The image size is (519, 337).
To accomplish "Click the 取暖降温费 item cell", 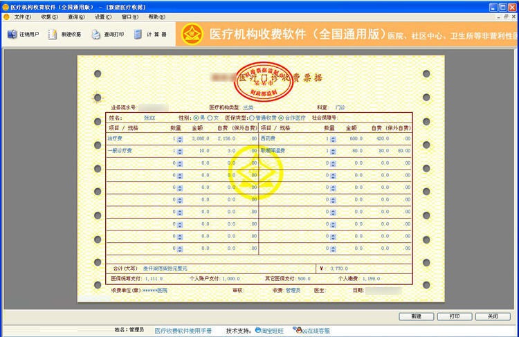I will 273,151.
